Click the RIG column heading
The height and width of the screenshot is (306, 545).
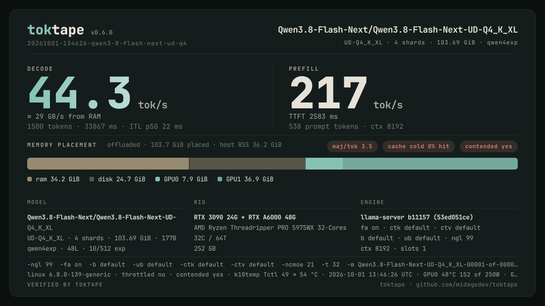coord(200,202)
